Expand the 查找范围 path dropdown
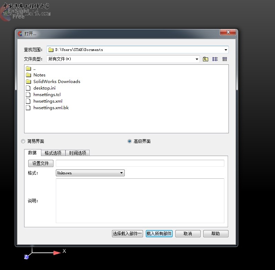The width and height of the screenshot is (275, 270). click(x=226, y=50)
